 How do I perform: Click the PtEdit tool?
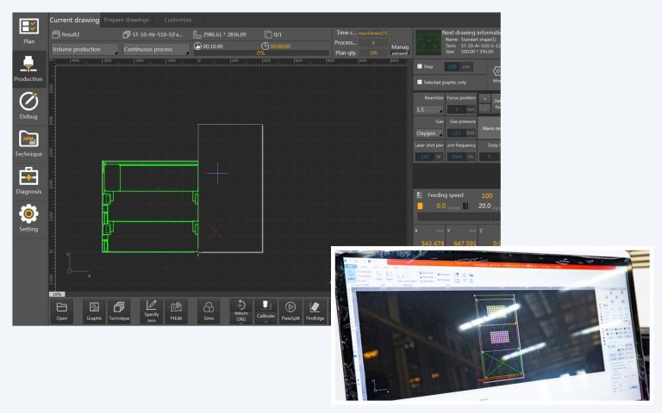tap(176, 311)
